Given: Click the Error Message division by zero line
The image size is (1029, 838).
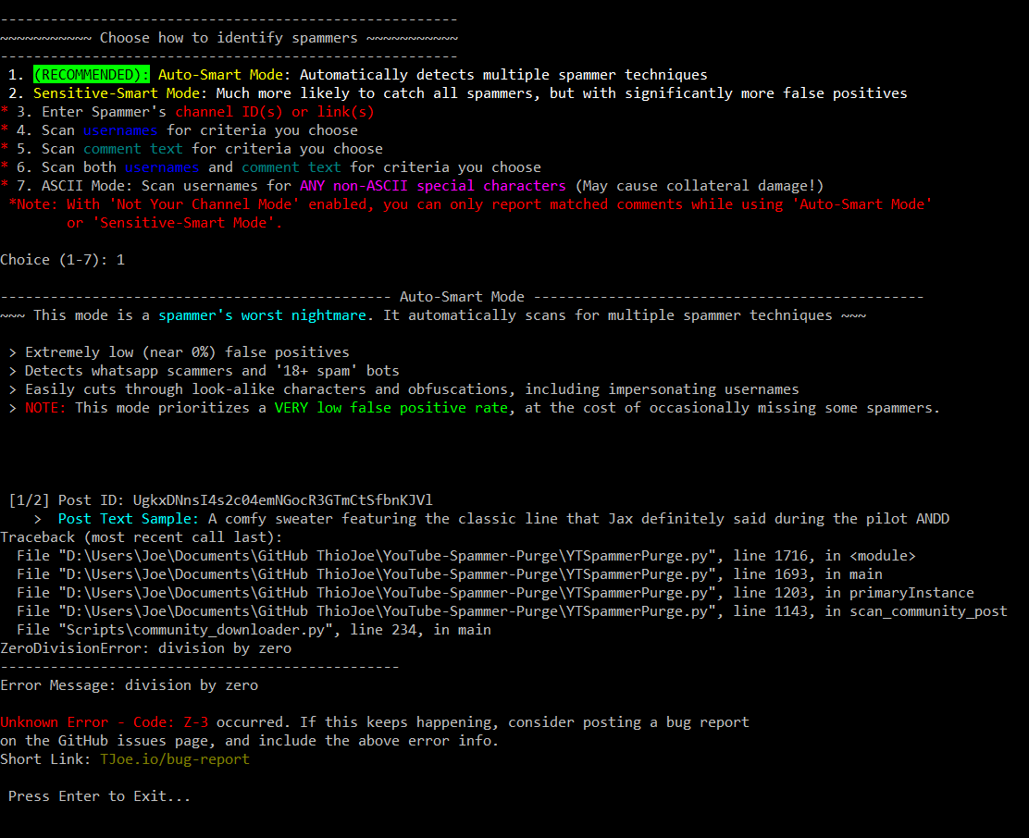Looking at the screenshot, I should (x=130, y=684).
